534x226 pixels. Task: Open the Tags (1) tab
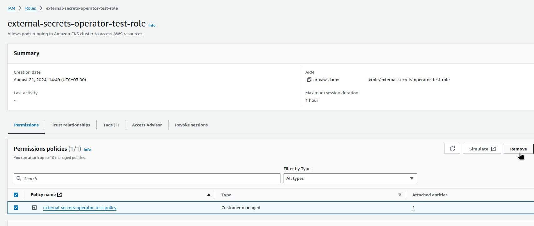coord(111,125)
